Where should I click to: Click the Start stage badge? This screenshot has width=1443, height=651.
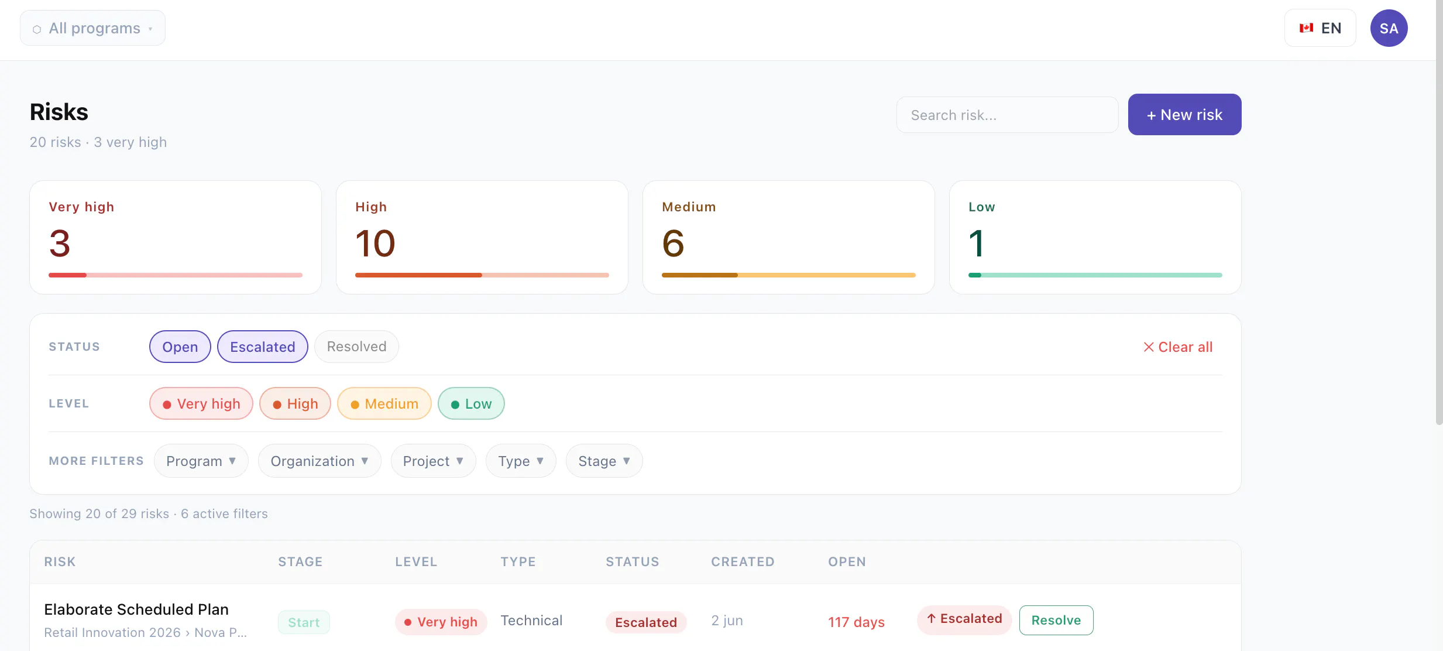(x=304, y=622)
